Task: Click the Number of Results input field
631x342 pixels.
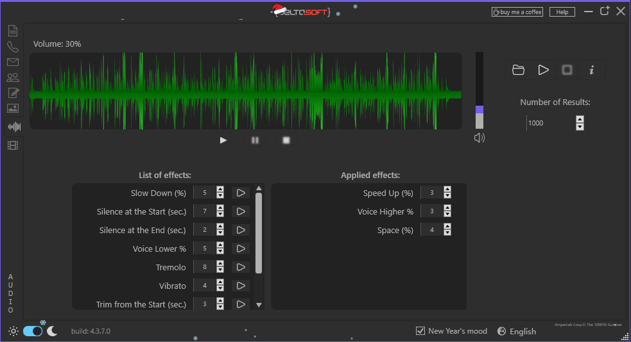Action: (551, 123)
